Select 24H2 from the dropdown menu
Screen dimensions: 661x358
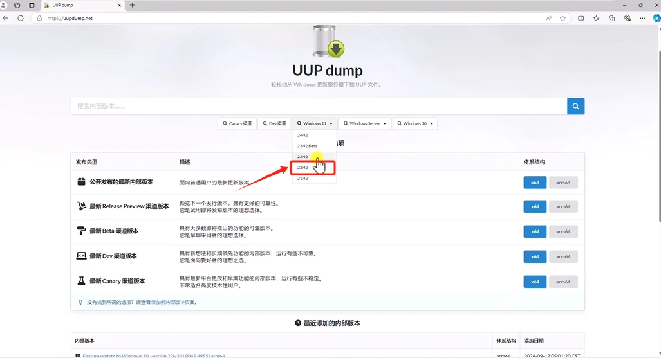tap(314, 135)
